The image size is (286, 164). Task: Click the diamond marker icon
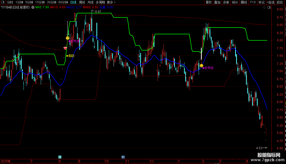click(264, 8)
